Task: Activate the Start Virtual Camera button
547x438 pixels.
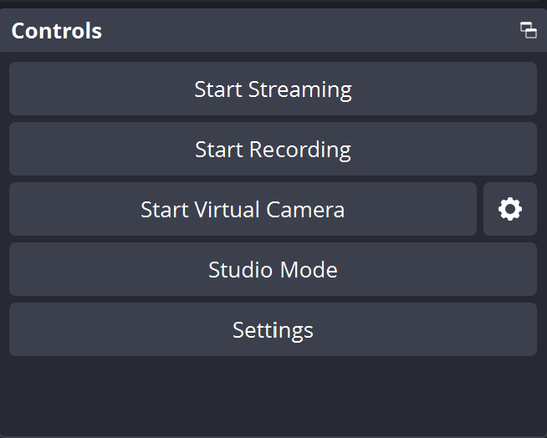Action: tap(243, 209)
